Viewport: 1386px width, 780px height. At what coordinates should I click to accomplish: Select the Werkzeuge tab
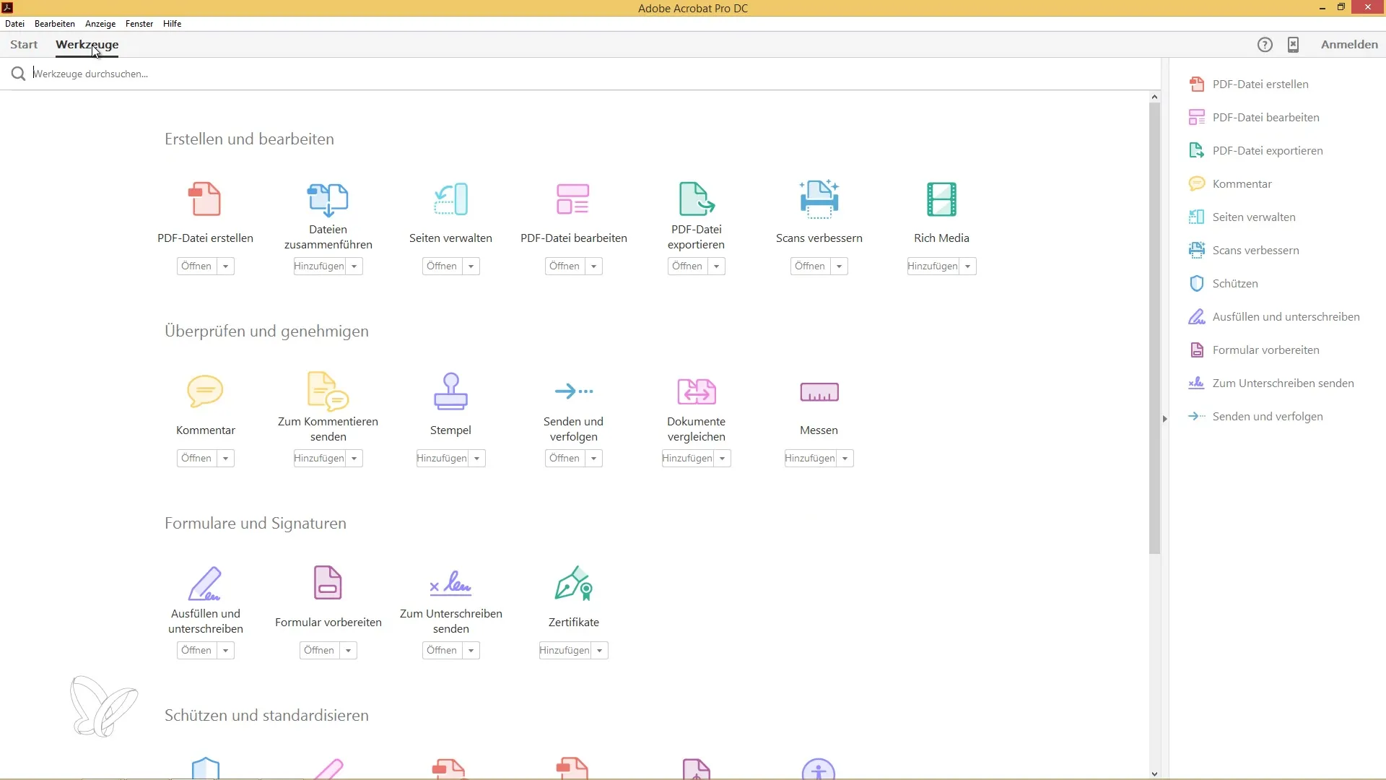[87, 45]
